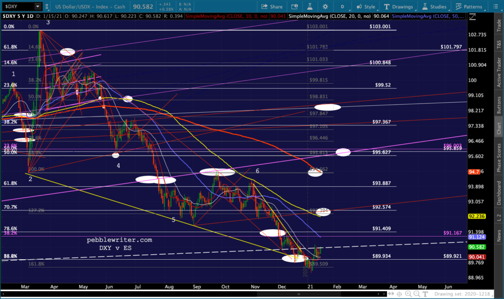
Task: Click the Feb label on time axis
Action: [x=337, y=287]
